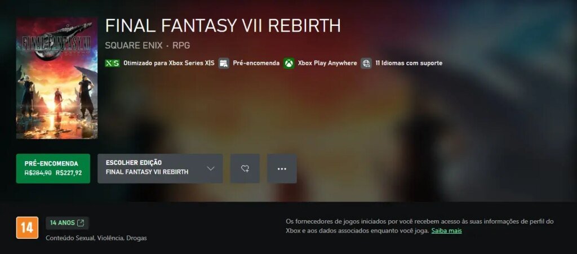Click the Xbox Play Anywhere label text

tap(327, 63)
